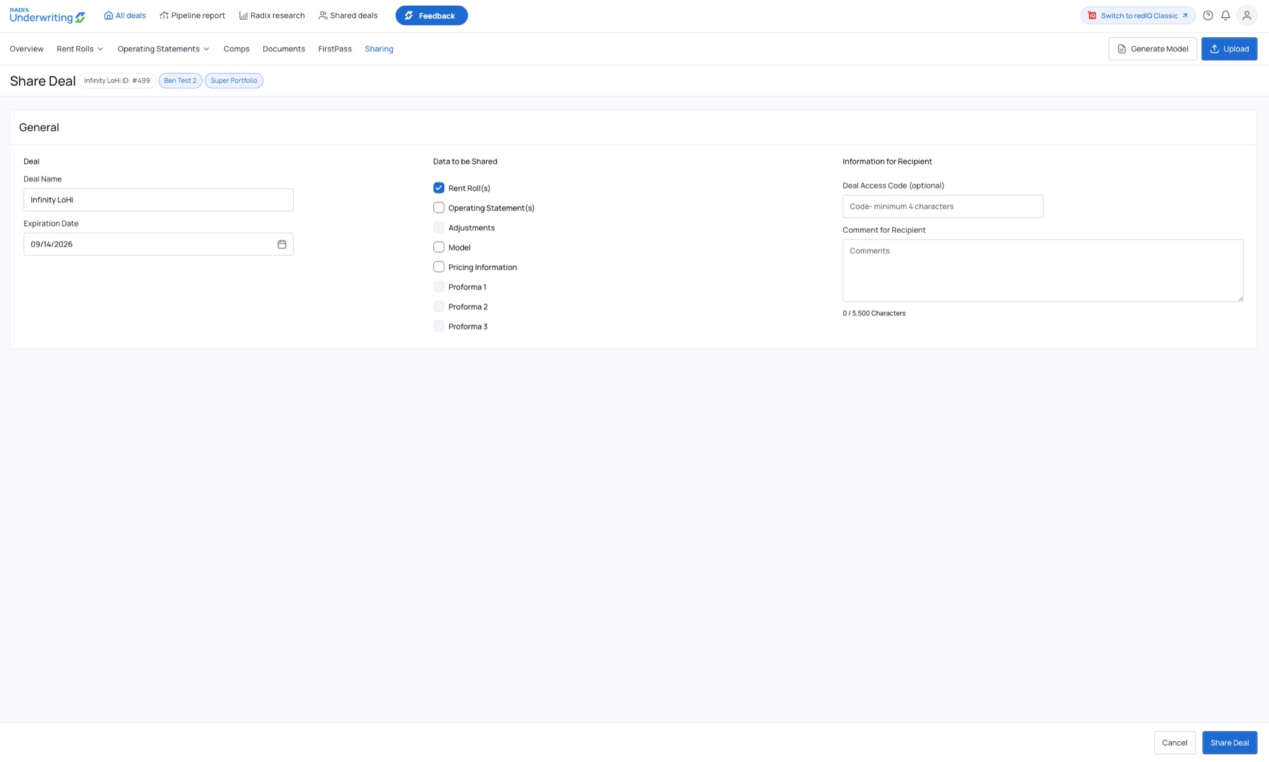The height and width of the screenshot is (762, 1269).
Task: Go to All deals home icon
Action: pos(108,15)
